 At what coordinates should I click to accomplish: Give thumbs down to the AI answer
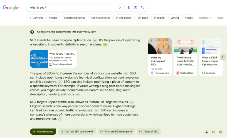pos(221,132)
